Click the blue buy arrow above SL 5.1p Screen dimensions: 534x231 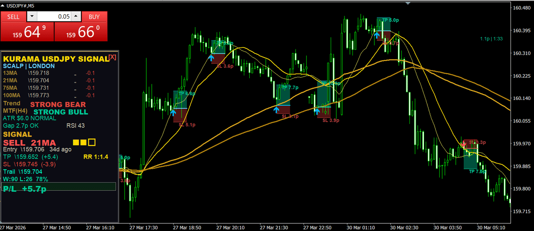pos(174,113)
